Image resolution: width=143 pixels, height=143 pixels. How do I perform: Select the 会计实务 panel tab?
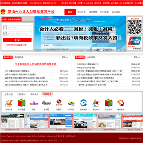pos(91,57)
